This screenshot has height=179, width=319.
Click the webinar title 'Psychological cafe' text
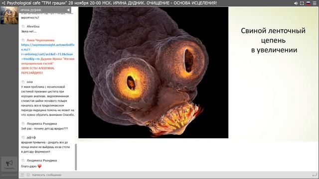point(23,3)
